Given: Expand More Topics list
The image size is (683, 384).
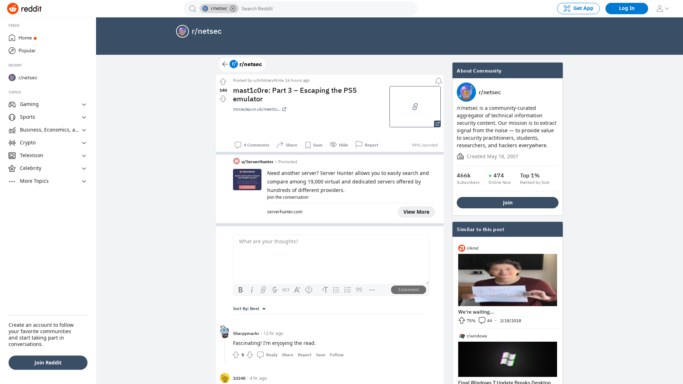Looking at the screenshot, I should click(x=48, y=181).
